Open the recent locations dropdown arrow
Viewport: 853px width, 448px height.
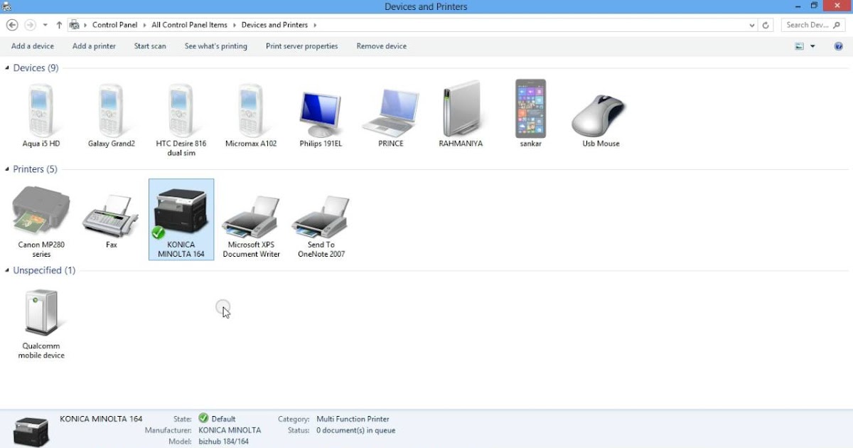[45, 25]
